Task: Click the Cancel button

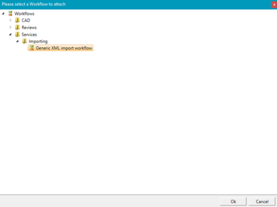Action: click(x=262, y=201)
